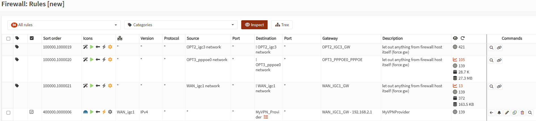
Task: Click the red 105 states link
Action: pos(462,60)
